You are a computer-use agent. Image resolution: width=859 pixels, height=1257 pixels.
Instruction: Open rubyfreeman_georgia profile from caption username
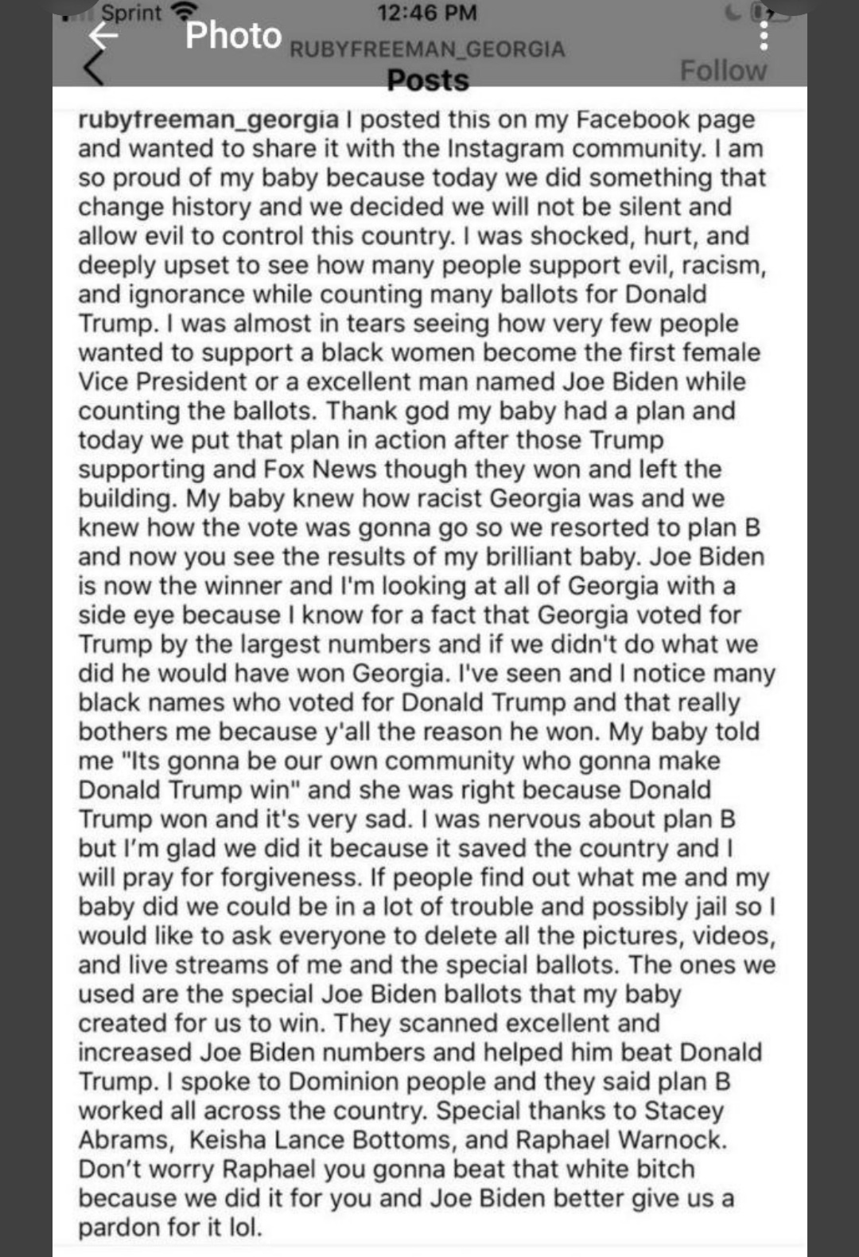pyautogui.click(x=208, y=119)
